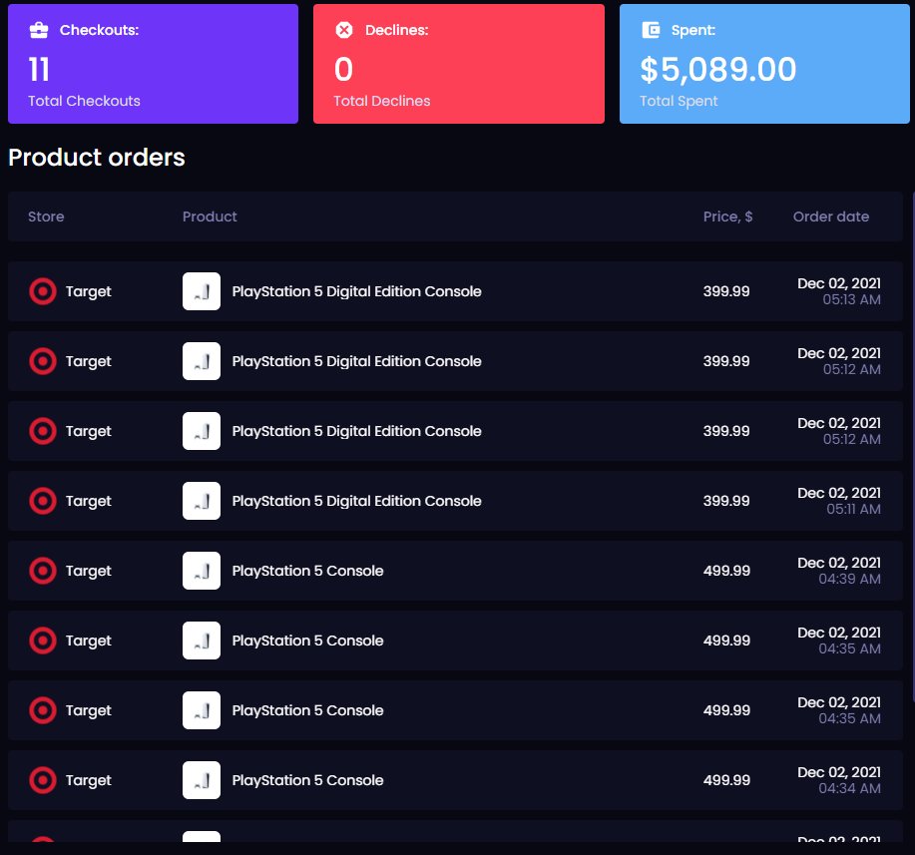Click the Price, $ column header

[x=727, y=216]
